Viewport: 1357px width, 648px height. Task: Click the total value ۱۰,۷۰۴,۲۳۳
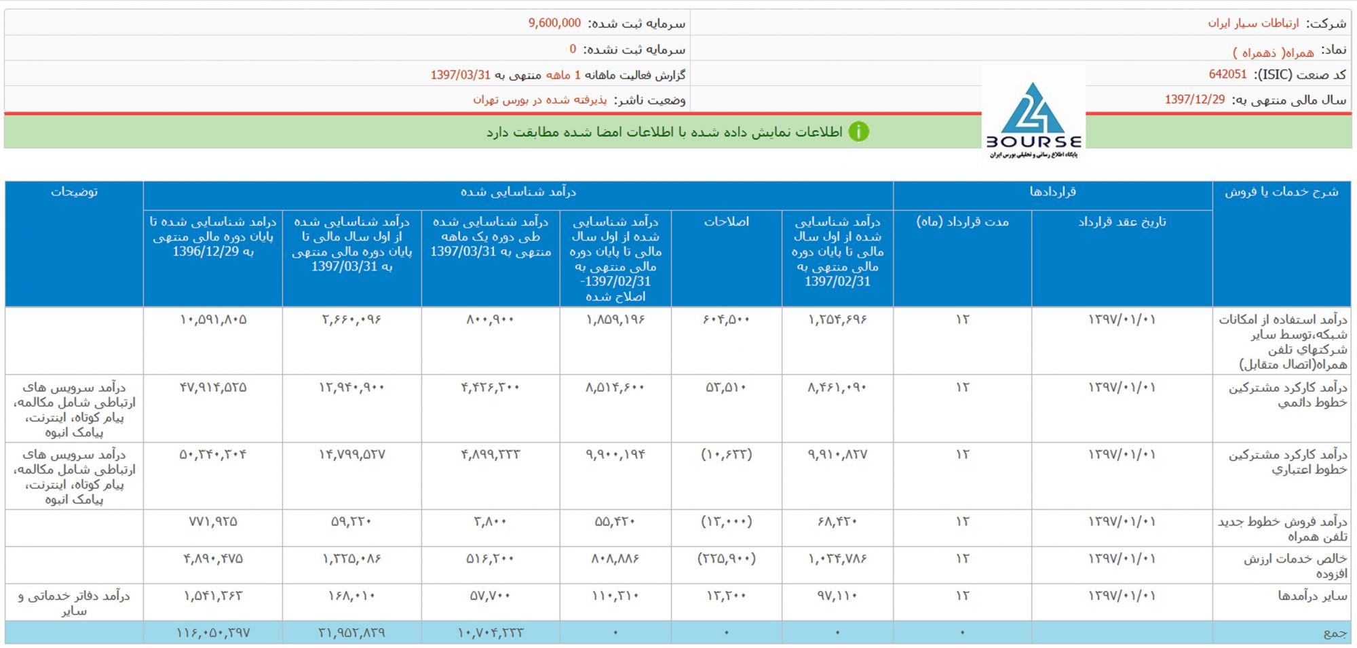pos(491,632)
